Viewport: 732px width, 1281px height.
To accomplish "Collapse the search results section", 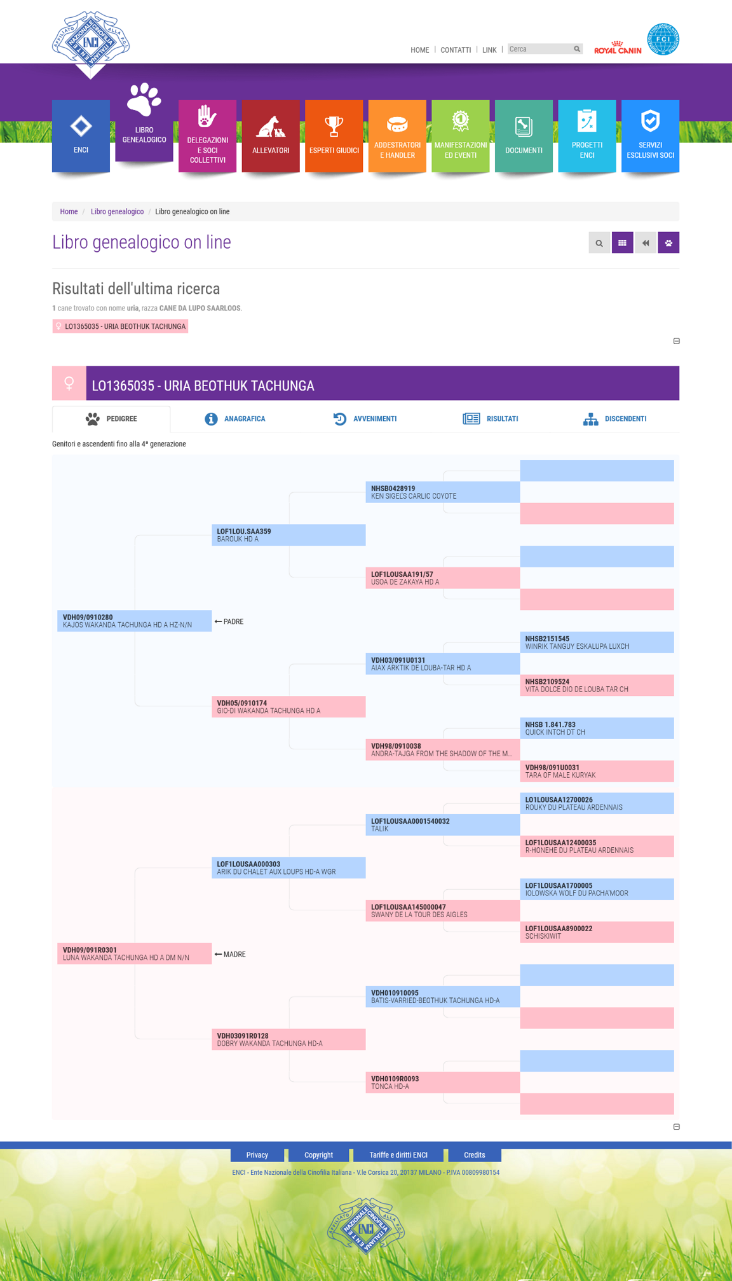I will [x=677, y=341].
